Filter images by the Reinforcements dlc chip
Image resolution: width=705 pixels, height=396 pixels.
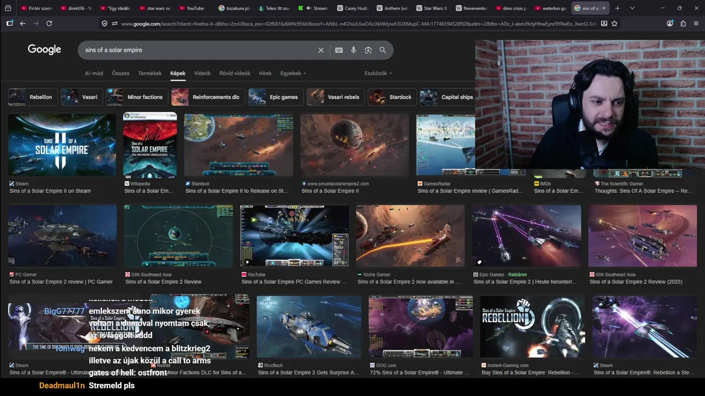click(208, 97)
